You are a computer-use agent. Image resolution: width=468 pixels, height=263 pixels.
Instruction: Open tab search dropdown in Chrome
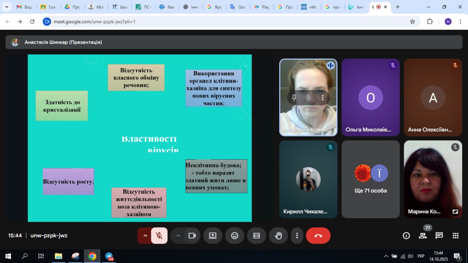pos(7,7)
